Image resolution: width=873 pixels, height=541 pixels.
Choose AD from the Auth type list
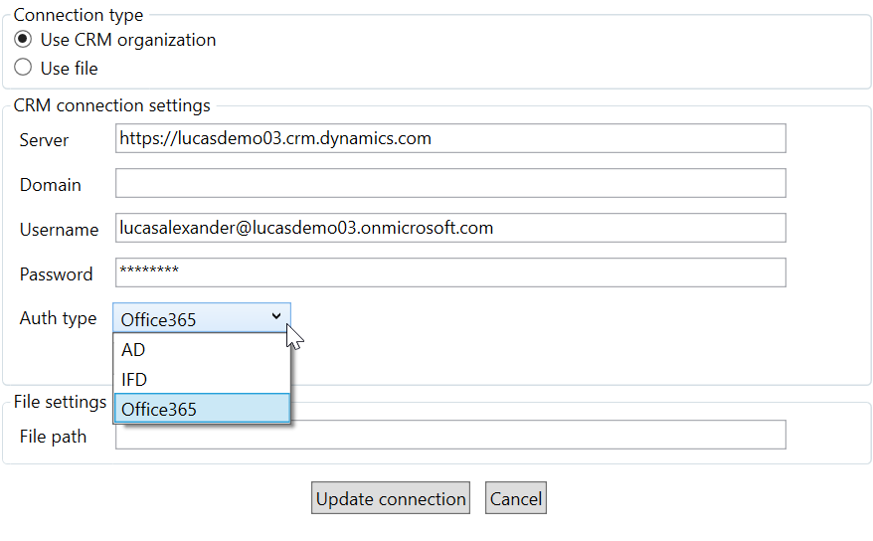(x=202, y=349)
